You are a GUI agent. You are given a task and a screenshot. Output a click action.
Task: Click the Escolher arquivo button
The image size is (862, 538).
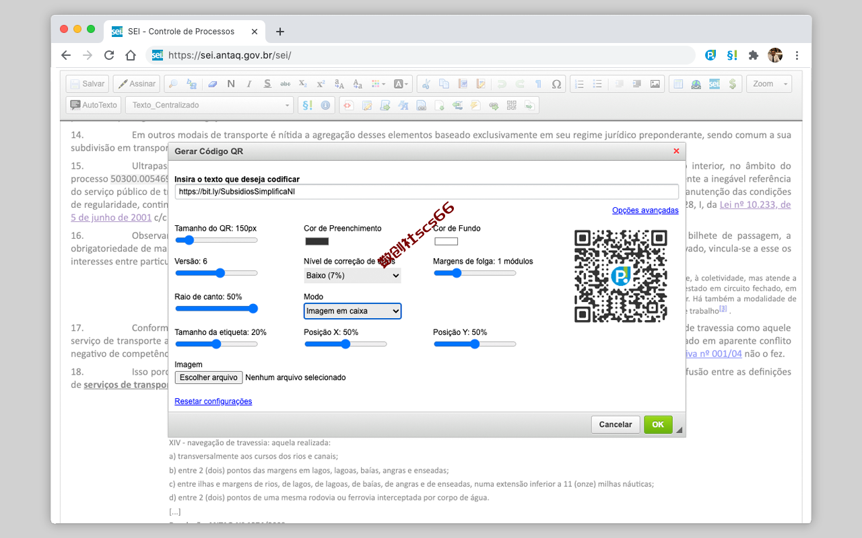209,378
